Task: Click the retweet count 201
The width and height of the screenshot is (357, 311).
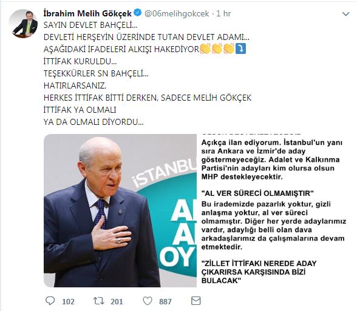Action: point(117,301)
